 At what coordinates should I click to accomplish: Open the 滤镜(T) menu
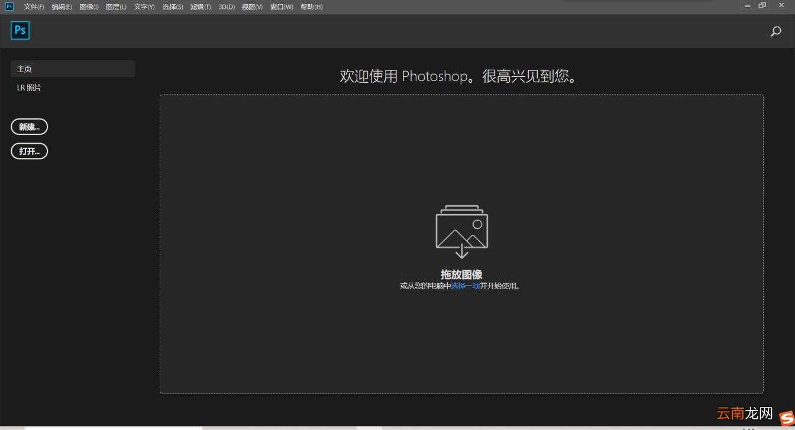[201, 7]
